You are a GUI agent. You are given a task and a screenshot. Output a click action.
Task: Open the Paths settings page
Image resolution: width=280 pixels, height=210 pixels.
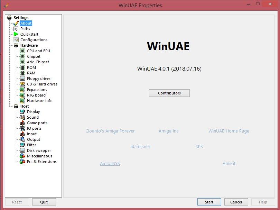click(x=25, y=29)
